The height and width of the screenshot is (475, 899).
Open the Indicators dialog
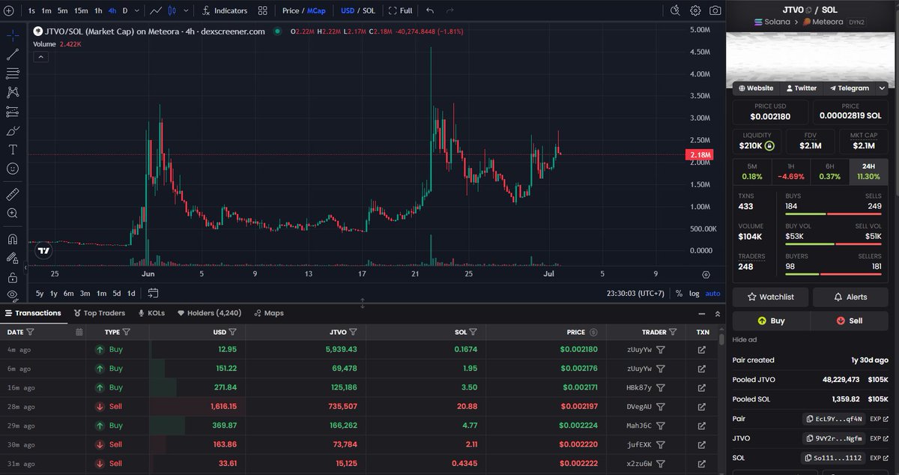pyautogui.click(x=224, y=10)
